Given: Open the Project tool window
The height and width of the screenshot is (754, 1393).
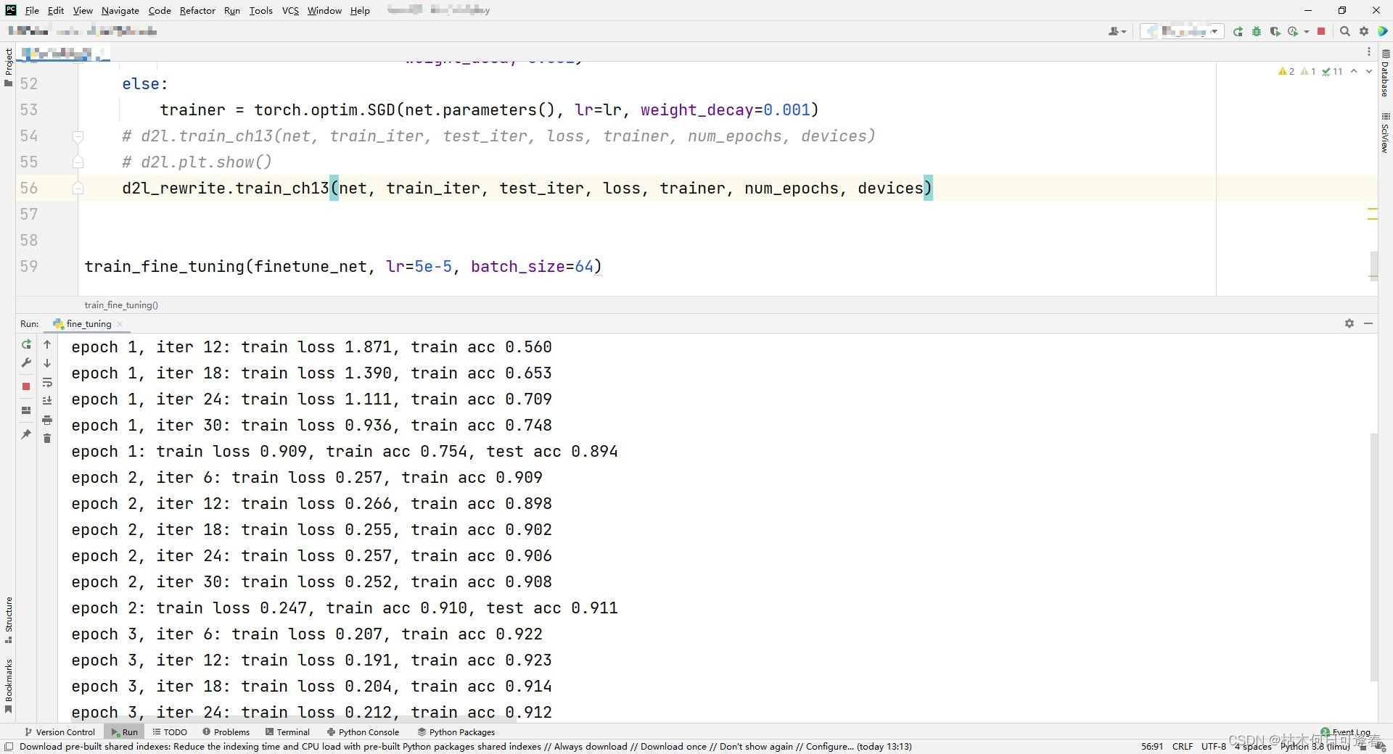Looking at the screenshot, I should click(8, 67).
